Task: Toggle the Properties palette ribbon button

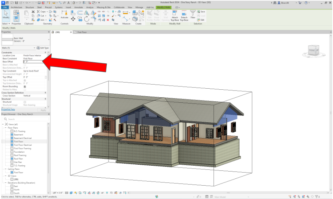Action: coord(16,19)
